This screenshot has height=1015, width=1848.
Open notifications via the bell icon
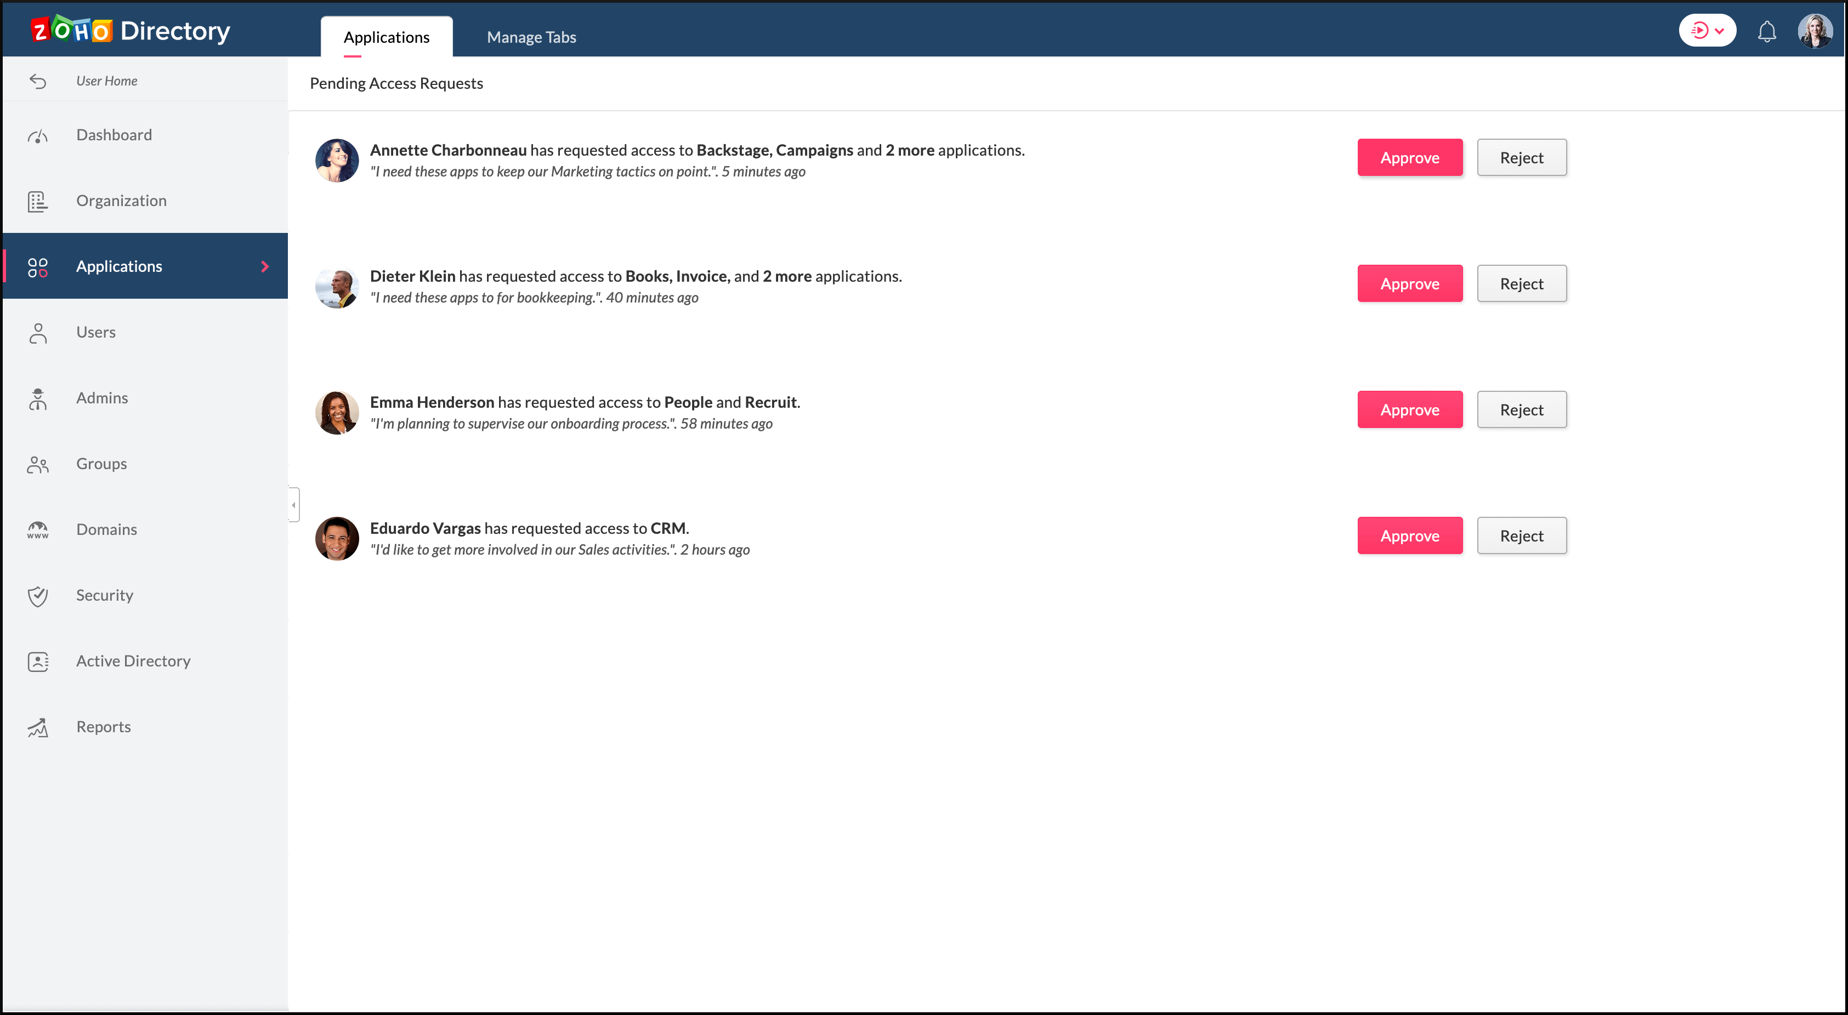click(x=1767, y=31)
